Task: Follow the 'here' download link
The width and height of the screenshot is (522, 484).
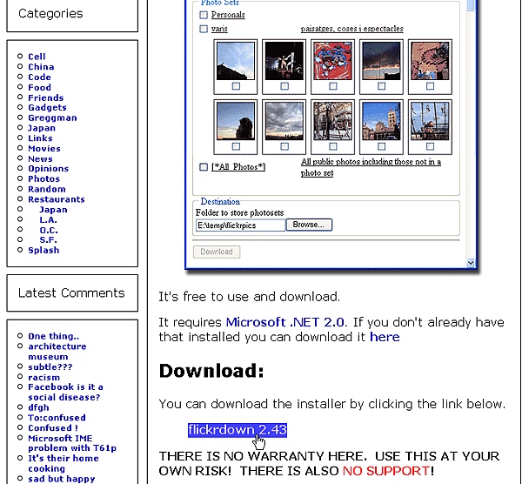Action: (x=385, y=337)
